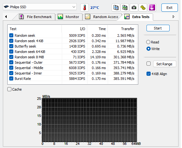Open the options gears icon
Viewport: 182px width, 148px height.
[x=143, y=8]
